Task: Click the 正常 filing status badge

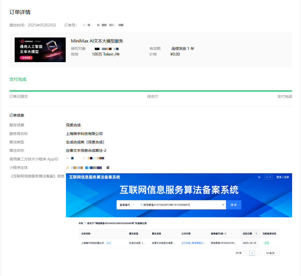Action: click(x=266, y=243)
